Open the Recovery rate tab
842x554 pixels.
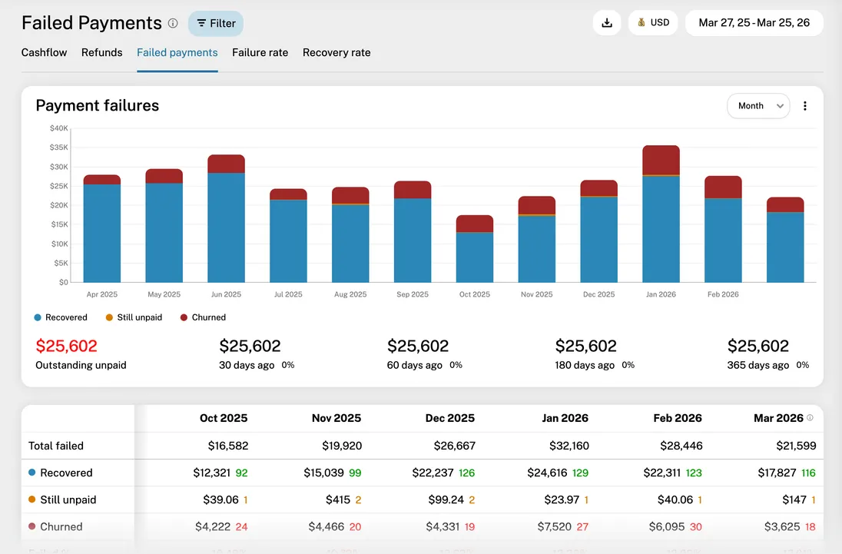click(336, 52)
